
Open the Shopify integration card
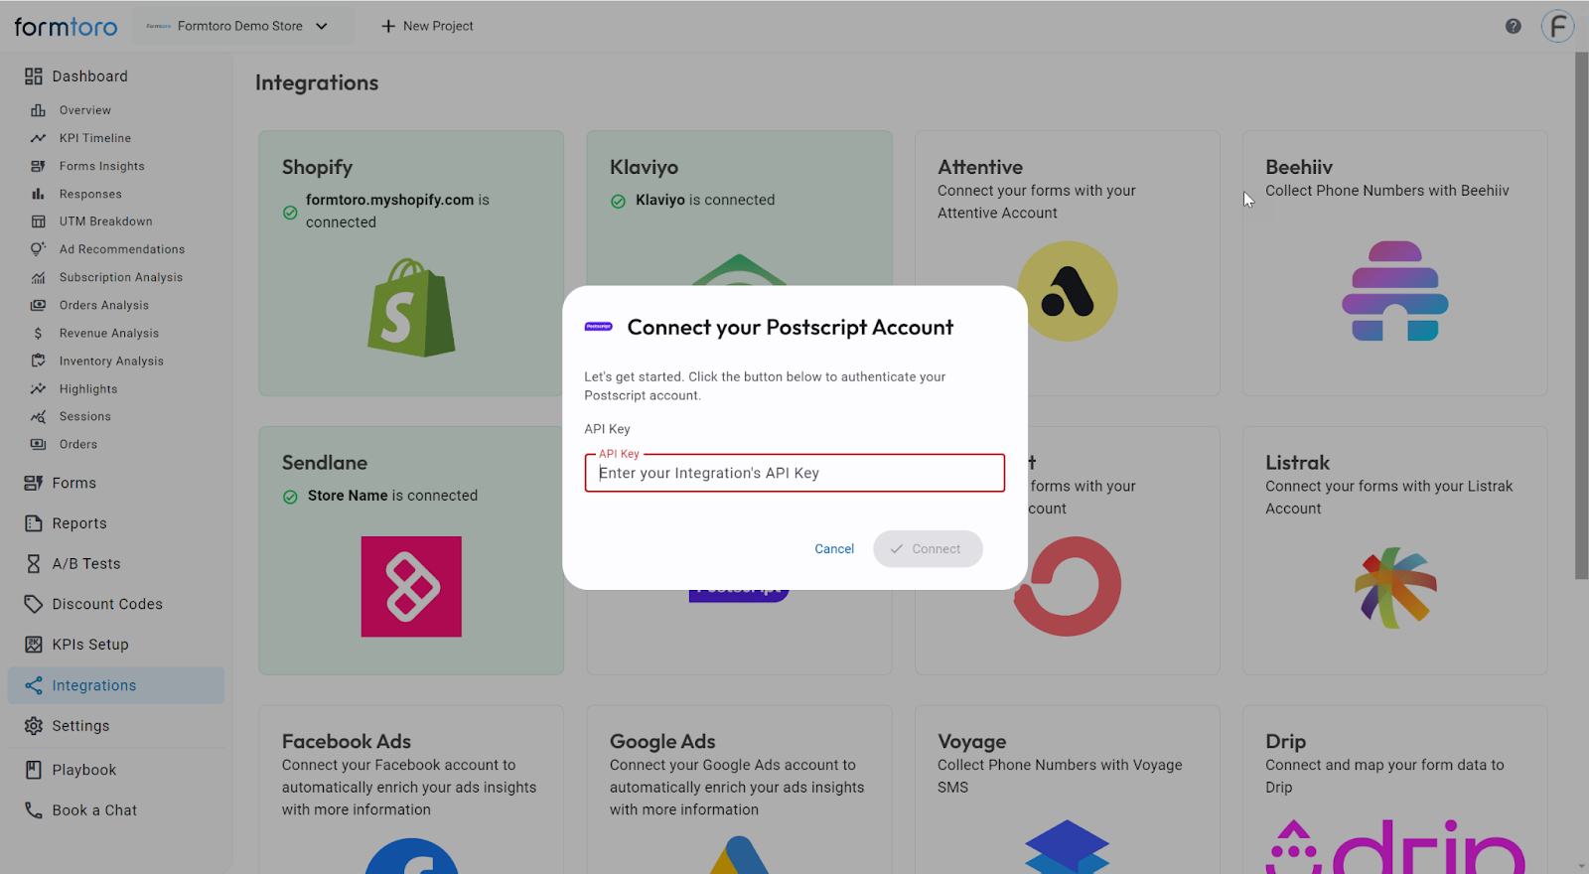click(411, 263)
